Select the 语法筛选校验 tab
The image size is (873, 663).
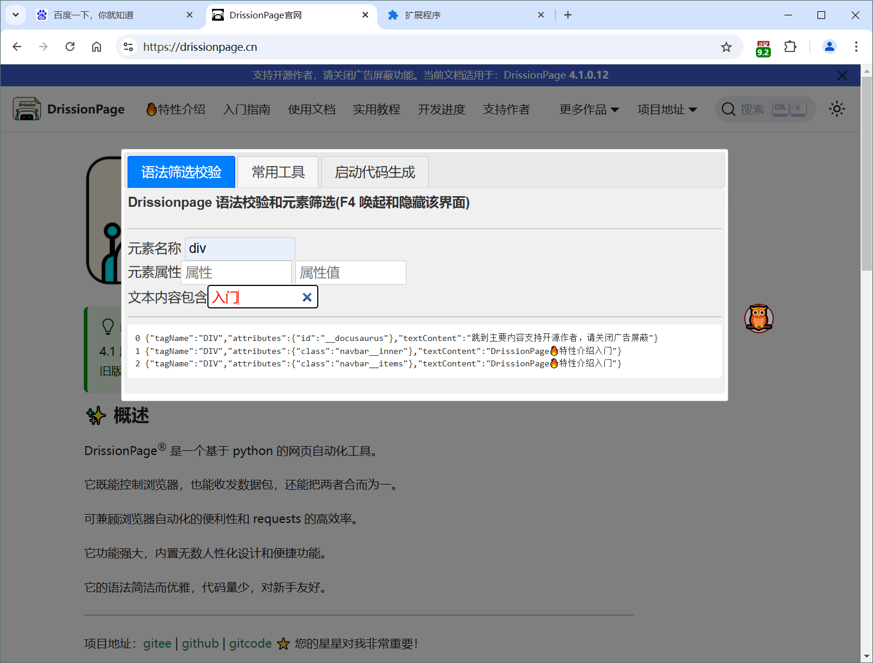(x=181, y=172)
